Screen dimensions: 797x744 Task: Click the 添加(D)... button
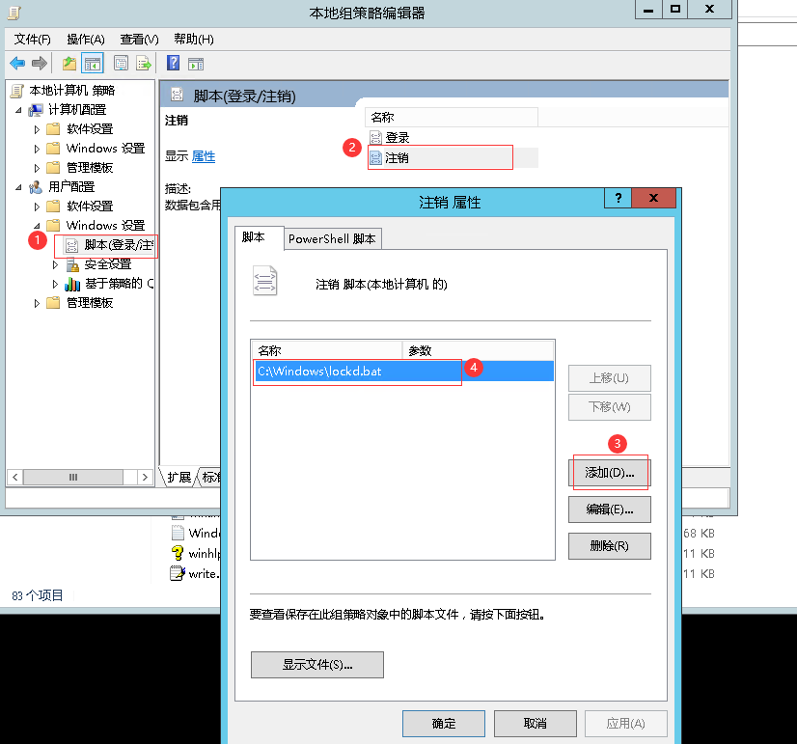point(609,473)
